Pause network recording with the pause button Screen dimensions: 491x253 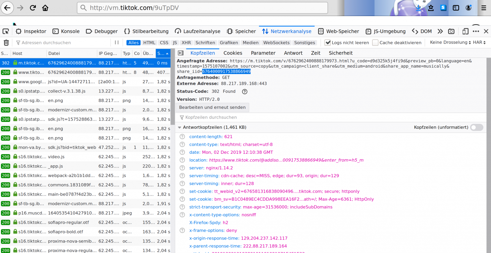click(x=117, y=42)
